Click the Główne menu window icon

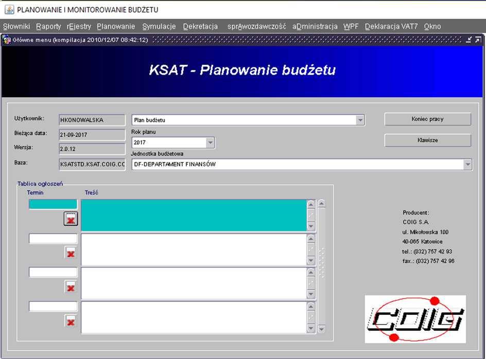point(7,40)
